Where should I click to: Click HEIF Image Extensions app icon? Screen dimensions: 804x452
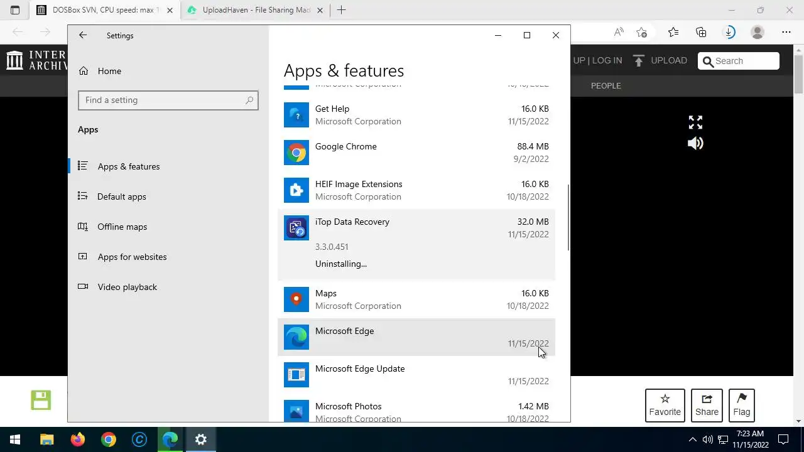[x=296, y=190]
